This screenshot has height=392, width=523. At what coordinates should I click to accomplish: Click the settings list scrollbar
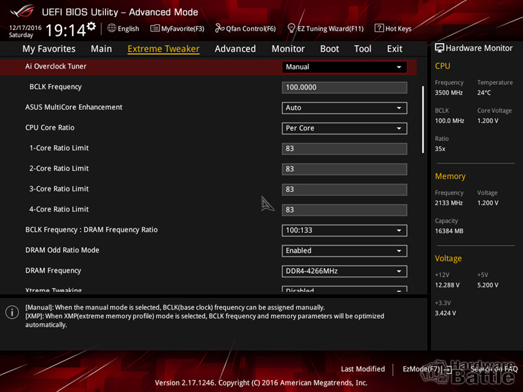[423, 120]
